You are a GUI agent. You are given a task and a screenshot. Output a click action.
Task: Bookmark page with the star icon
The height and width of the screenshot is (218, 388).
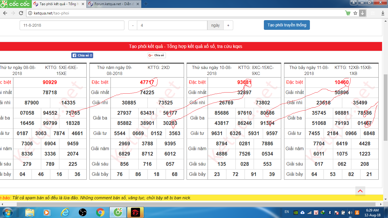click(355, 13)
